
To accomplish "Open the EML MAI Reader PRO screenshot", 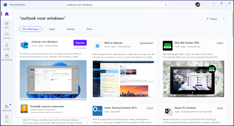I will (193, 79).
